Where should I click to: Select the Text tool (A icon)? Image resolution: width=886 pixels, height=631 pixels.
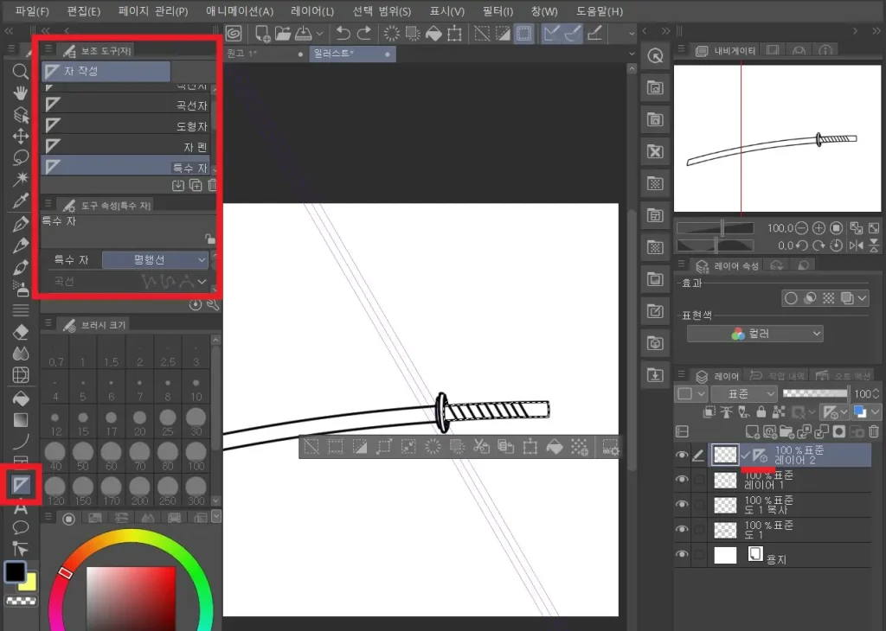(21, 507)
